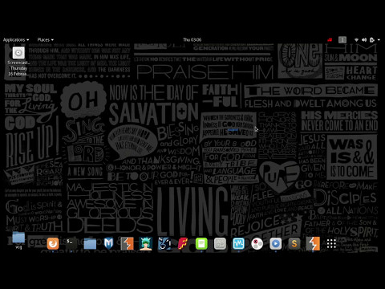This screenshot has height=289, width=385.
Task: Expand the system menu dropdown arrow
Action: pyautogui.click(x=379, y=40)
